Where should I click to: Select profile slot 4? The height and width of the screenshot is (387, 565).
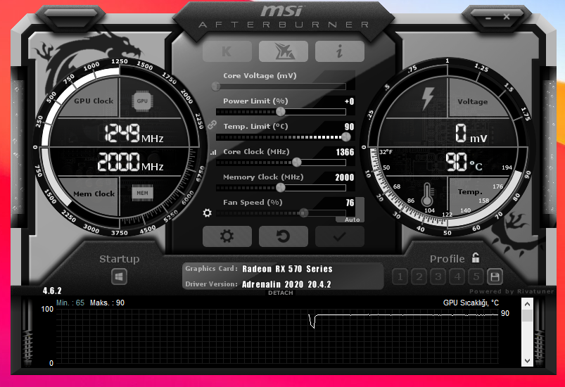point(457,277)
